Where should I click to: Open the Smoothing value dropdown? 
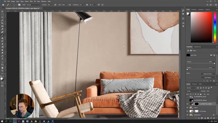tap(84, 5)
